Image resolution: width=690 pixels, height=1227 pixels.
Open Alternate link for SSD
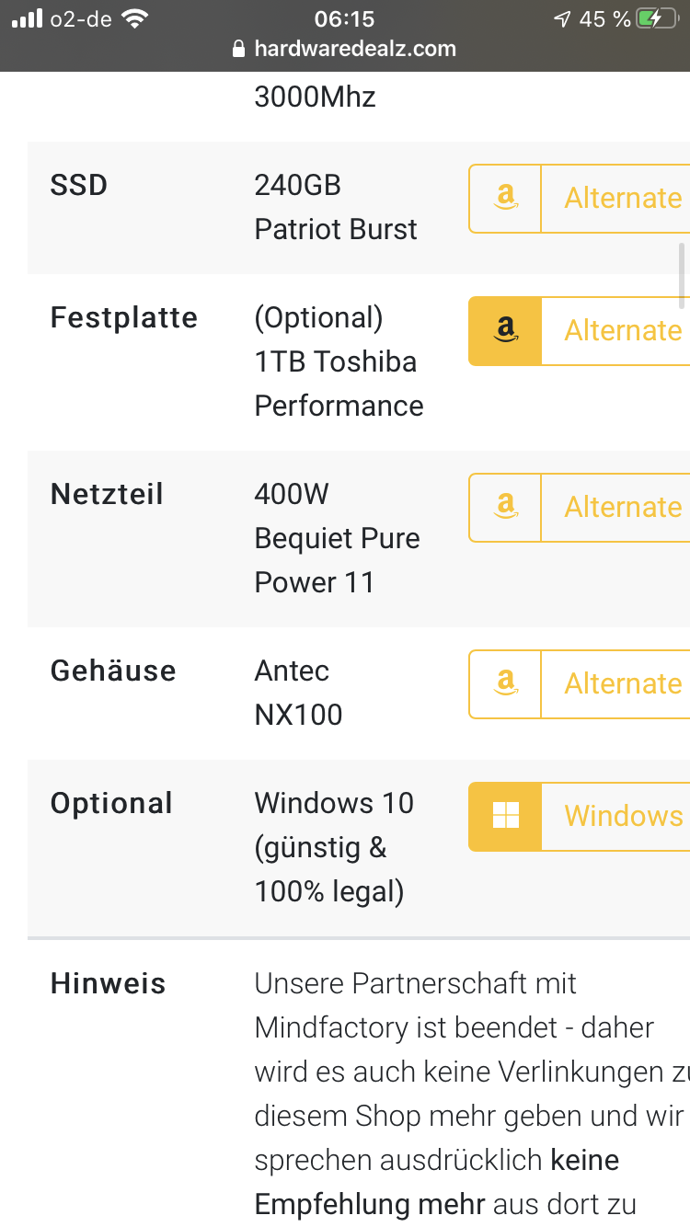click(623, 198)
